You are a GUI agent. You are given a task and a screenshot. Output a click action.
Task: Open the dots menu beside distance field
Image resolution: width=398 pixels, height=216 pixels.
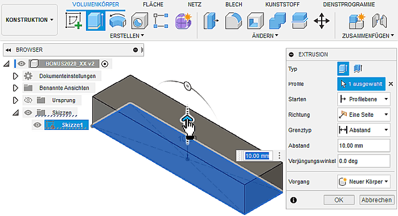279,156
